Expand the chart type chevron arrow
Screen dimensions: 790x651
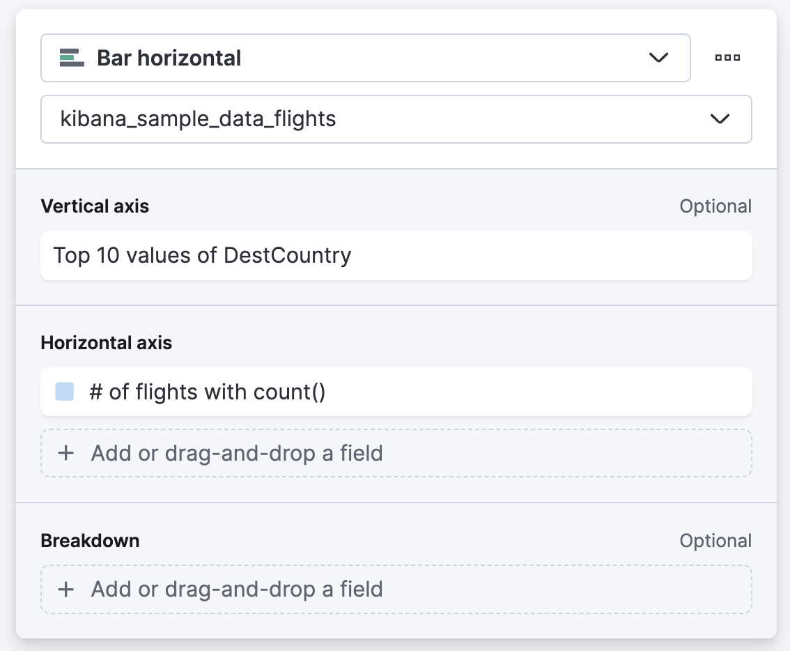658,58
